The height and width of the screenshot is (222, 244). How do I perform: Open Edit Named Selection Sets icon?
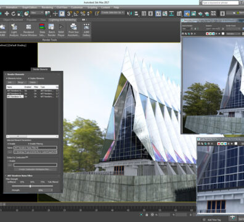click(97, 14)
